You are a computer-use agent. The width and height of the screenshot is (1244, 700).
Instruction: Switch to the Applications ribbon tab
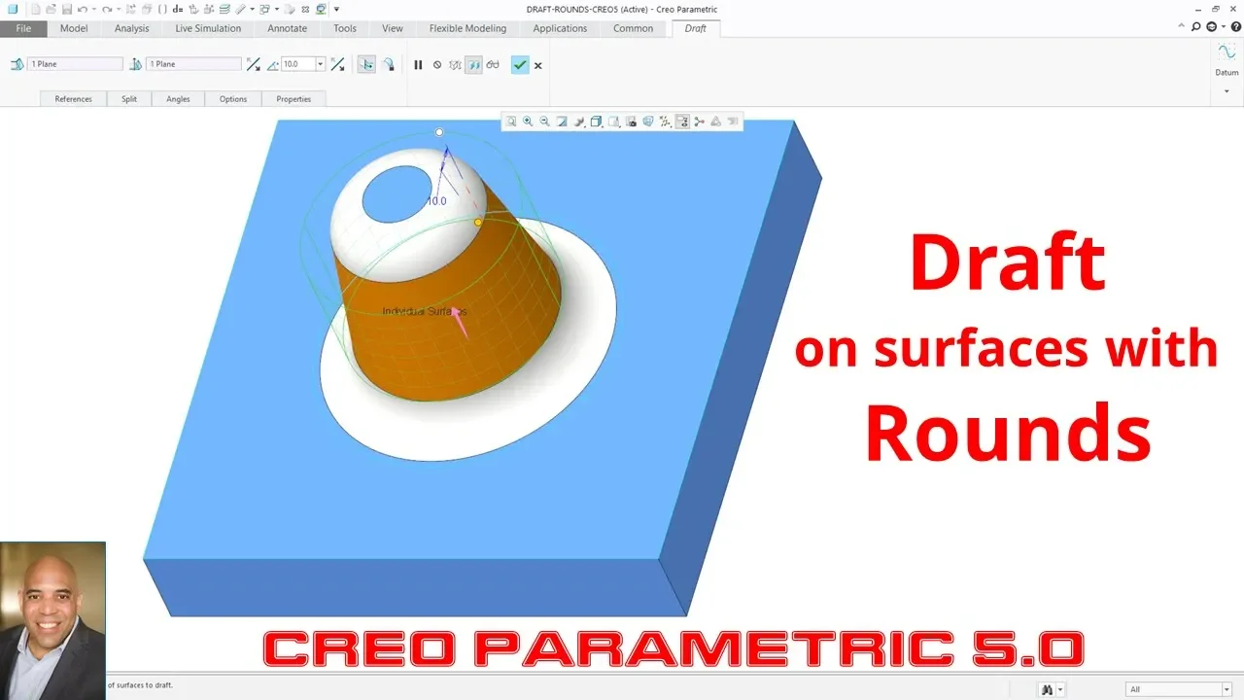(560, 28)
